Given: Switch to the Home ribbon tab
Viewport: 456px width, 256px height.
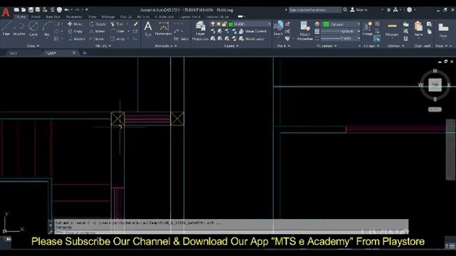Looking at the screenshot, I should [21, 17].
